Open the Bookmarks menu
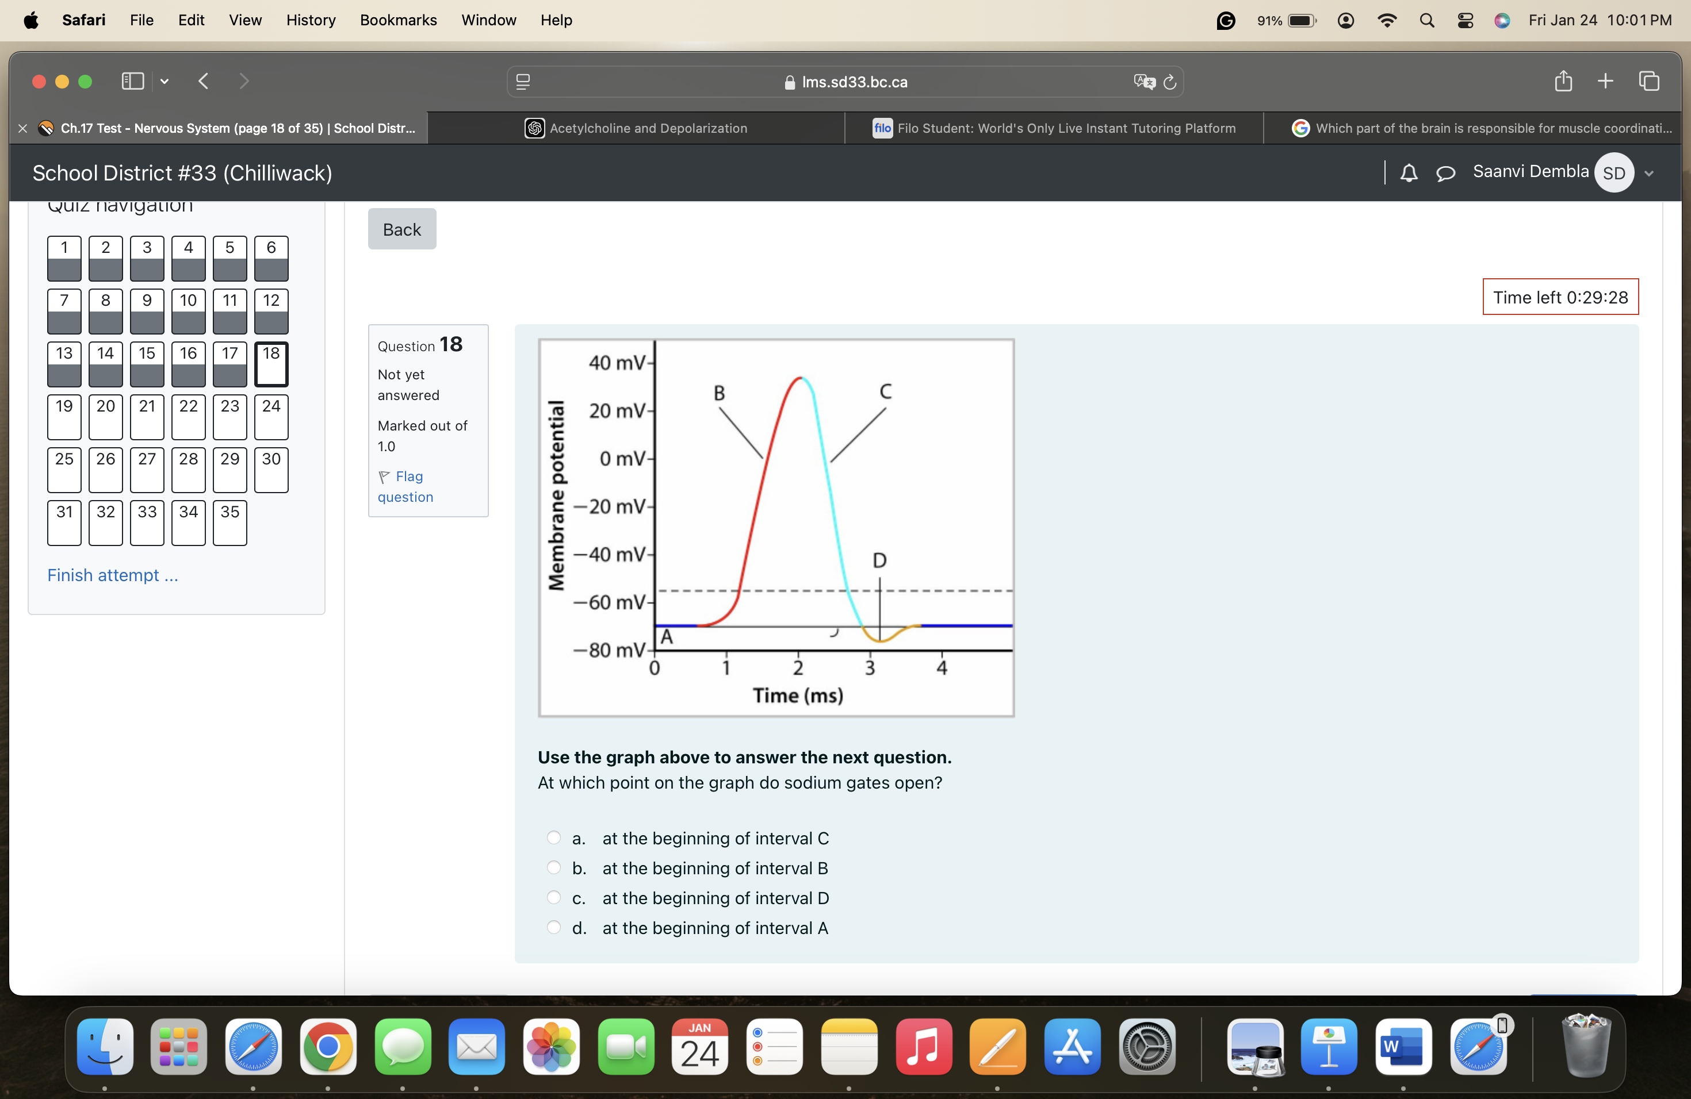1691x1099 pixels. tap(398, 20)
